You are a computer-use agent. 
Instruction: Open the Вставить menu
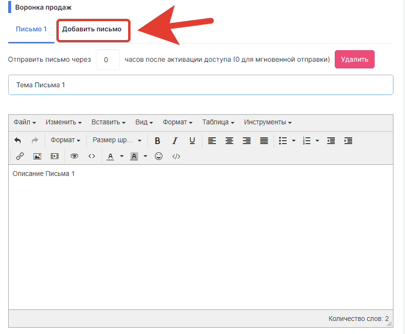pyautogui.click(x=108, y=122)
